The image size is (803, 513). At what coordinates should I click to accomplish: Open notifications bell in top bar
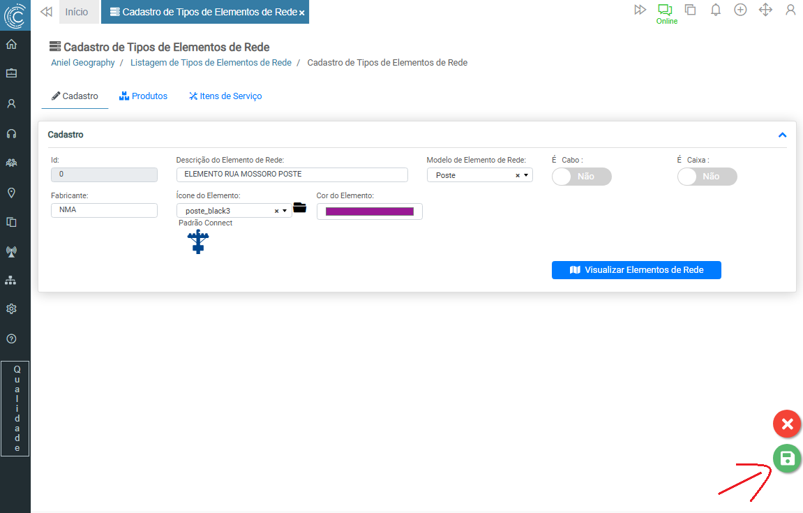pyautogui.click(x=715, y=10)
